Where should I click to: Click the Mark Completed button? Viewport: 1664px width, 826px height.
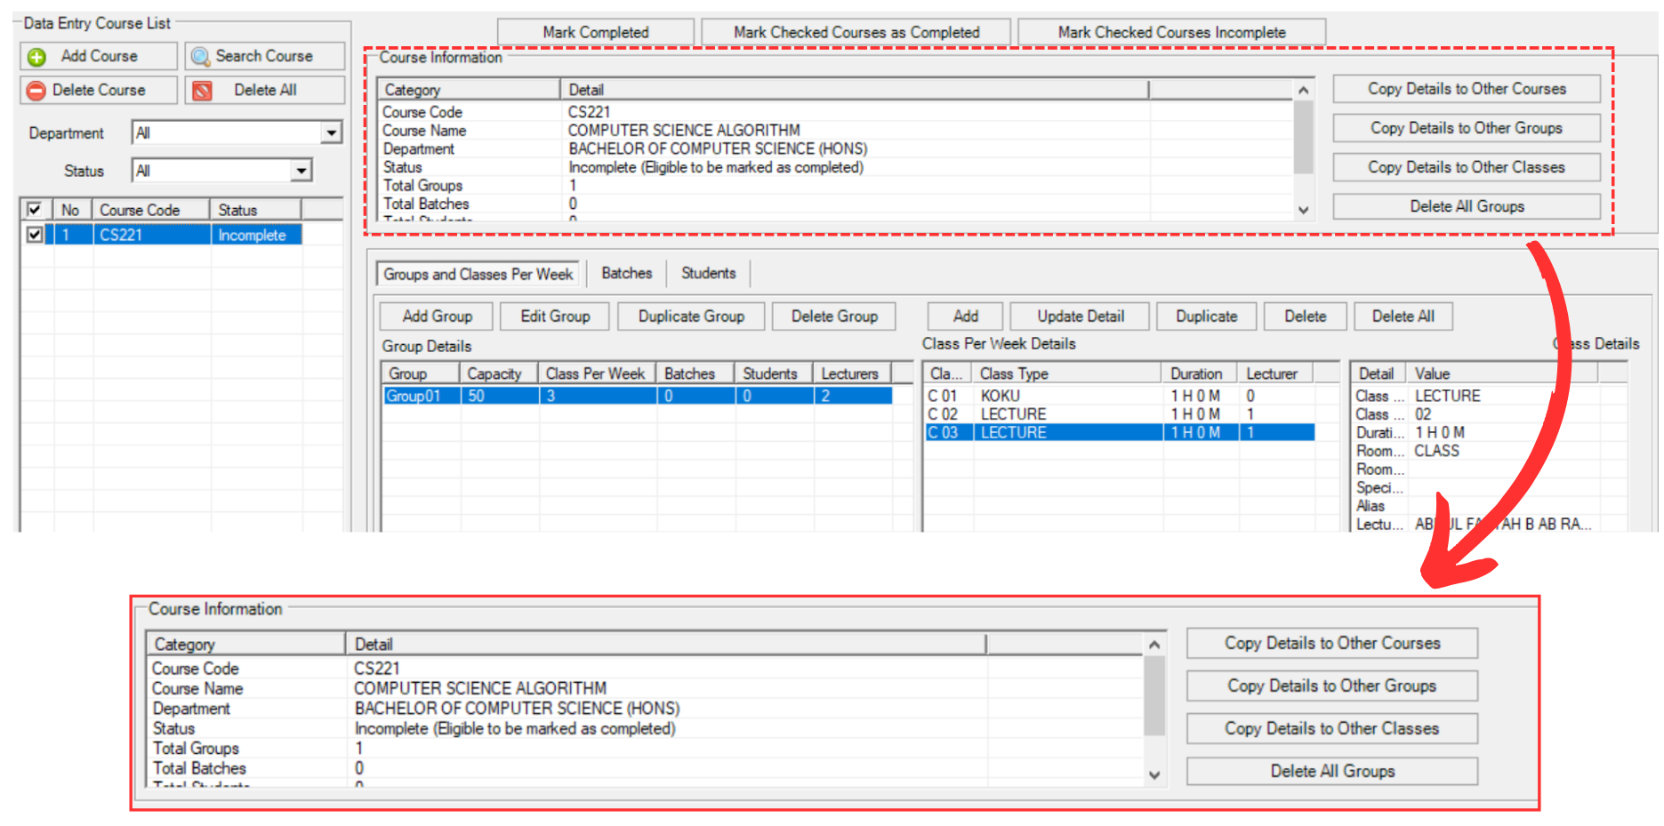pos(595,33)
